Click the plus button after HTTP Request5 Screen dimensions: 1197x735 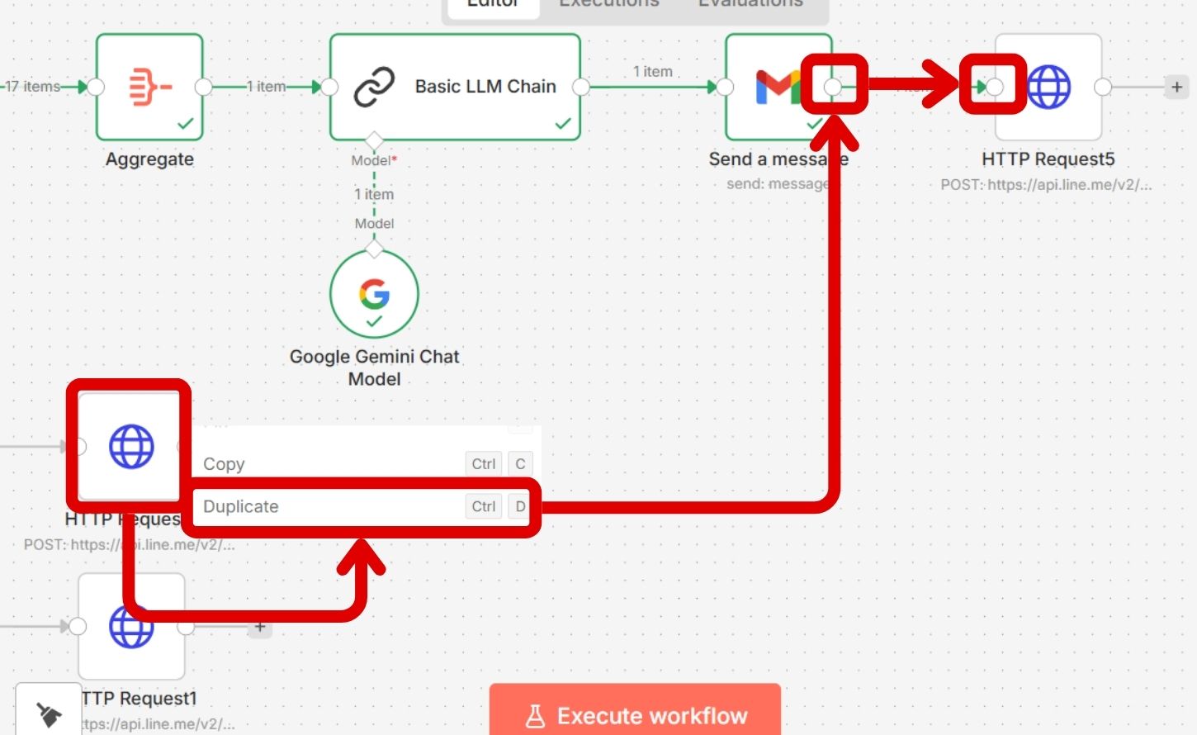point(1176,87)
